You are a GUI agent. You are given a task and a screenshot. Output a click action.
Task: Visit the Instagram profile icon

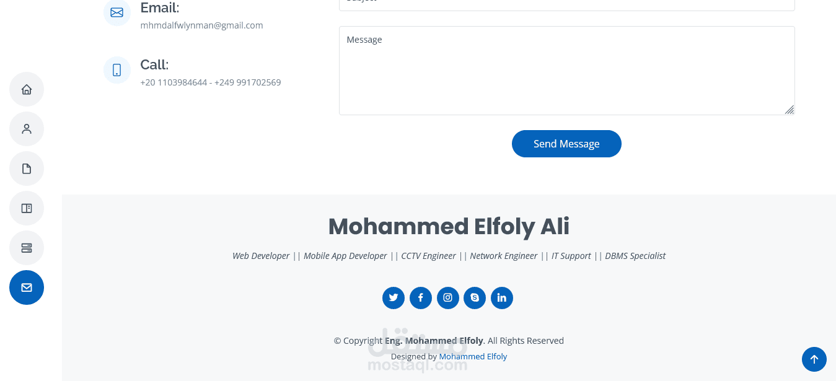448,297
